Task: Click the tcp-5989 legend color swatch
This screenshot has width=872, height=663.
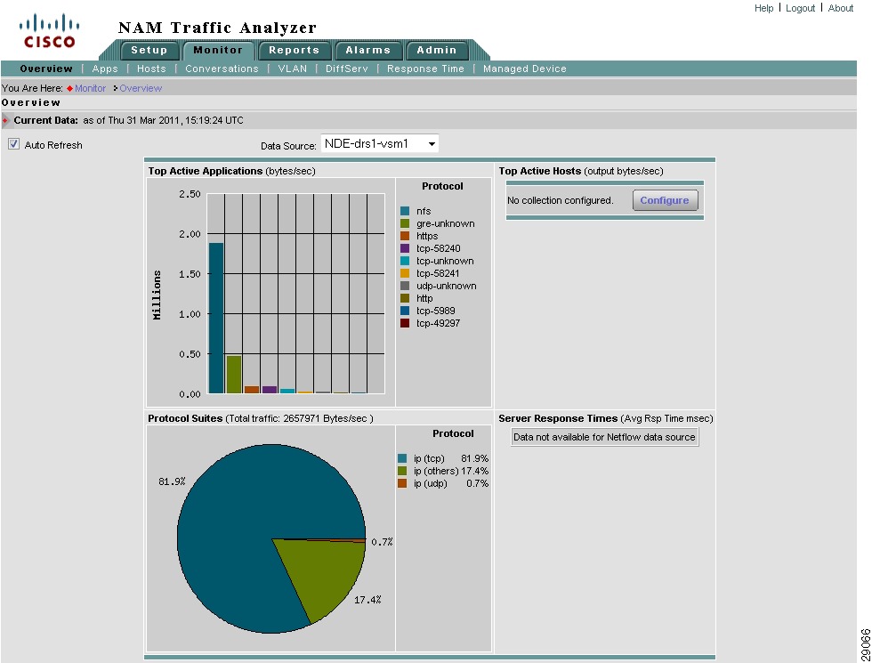Action: pos(405,311)
